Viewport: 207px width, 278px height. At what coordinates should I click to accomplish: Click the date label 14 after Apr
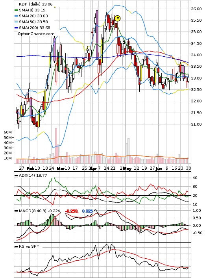[x=106, y=168]
